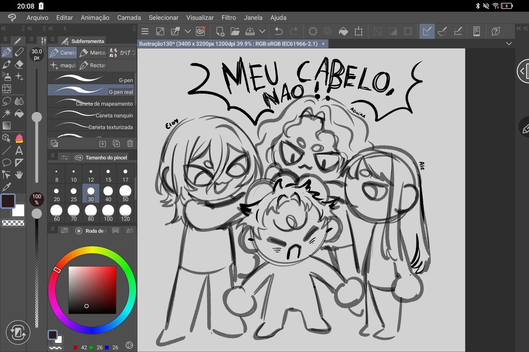Screen dimensions: 529x352
Task: Select the Ruler triangle tool
Action: pyautogui.click(x=19, y=162)
